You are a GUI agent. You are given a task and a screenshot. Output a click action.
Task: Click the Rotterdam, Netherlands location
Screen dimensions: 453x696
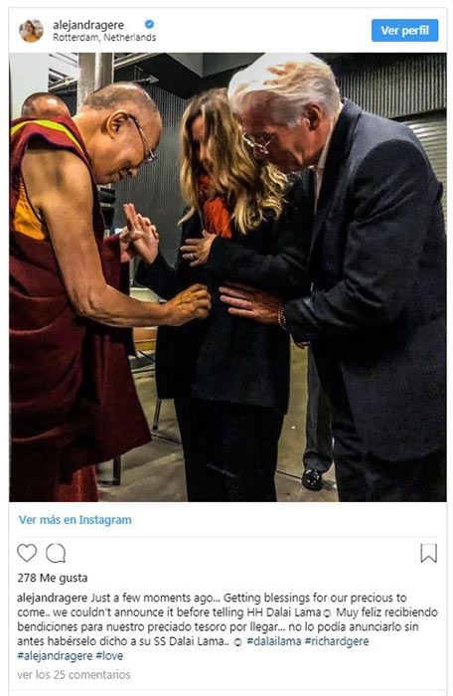[x=104, y=38]
